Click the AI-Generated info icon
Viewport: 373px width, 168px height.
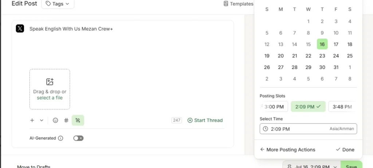click(61, 138)
